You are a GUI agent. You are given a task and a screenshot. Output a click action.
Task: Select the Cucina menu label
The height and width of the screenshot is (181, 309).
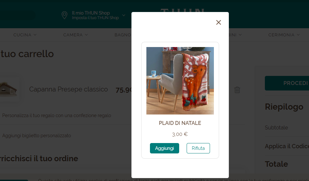[x=22, y=35]
